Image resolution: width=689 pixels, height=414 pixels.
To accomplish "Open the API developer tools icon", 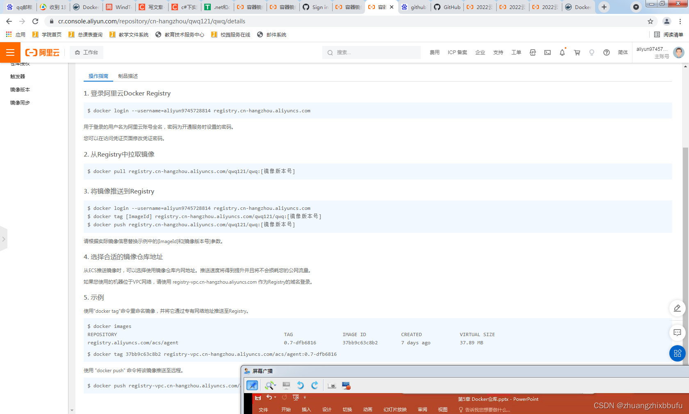I will click(533, 52).
